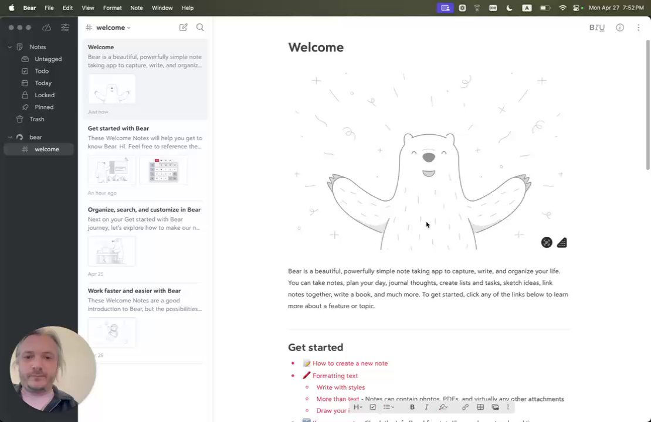Image resolution: width=651 pixels, height=422 pixels.
Task: Click the cloud sync status icon
Action: coord(46,28)
